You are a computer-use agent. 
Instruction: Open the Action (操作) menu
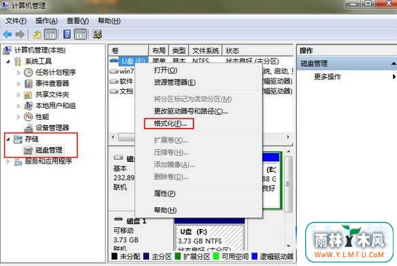coord(46,20)
